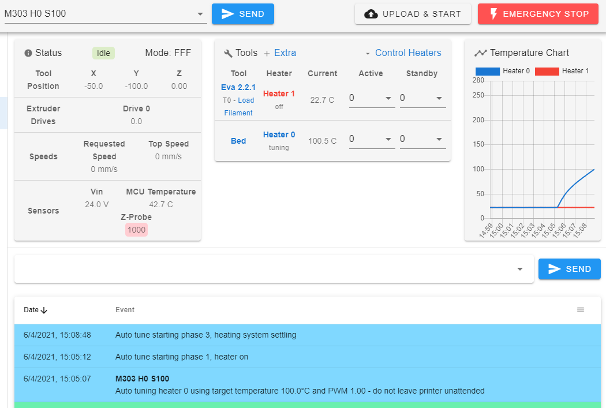Open the Extra tab in Tools panel
Viewport: 606px width, 408px height.
285,53
